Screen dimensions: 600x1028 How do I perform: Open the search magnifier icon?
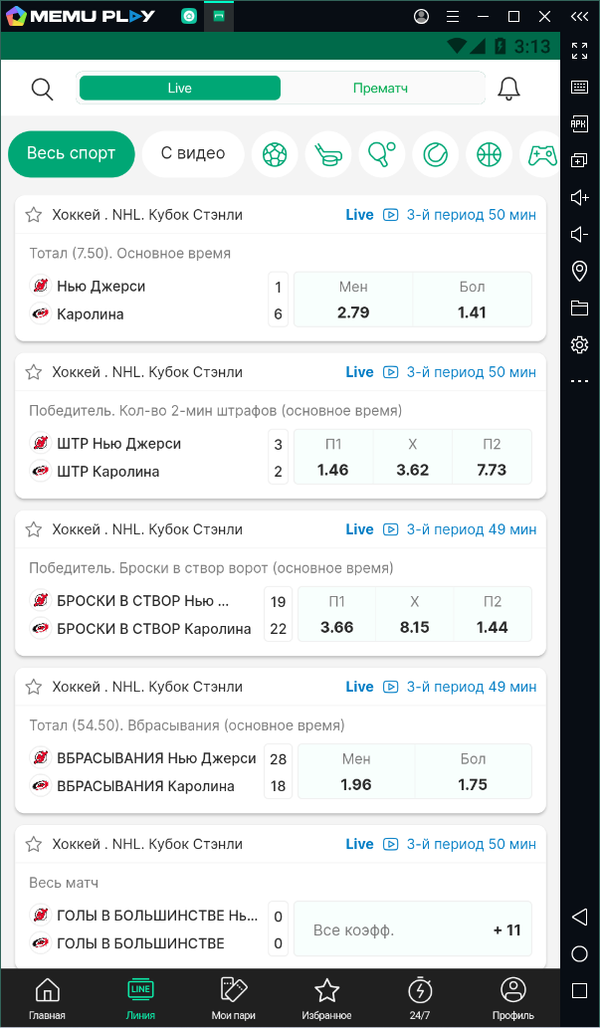42,89
